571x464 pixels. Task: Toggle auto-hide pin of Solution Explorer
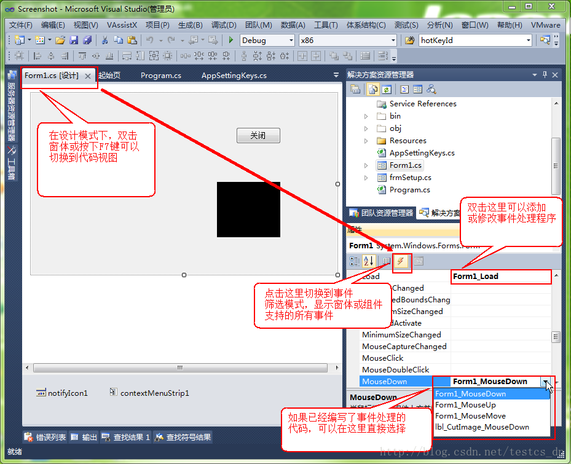tap(545, 74)
